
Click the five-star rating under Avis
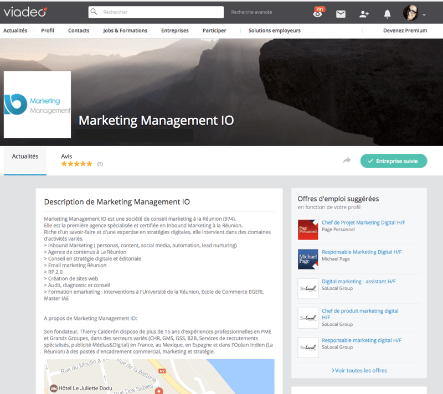pyautogui.click(x=77, y=164)
